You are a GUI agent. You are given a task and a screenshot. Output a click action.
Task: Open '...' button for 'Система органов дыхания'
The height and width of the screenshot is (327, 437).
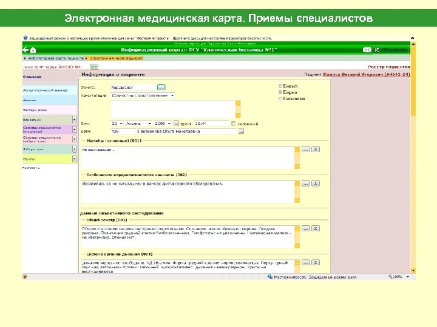coord(305,262)
